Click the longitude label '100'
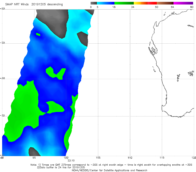Screen dimensions: 196x172 pyautogui.click(x=66, y=158)
